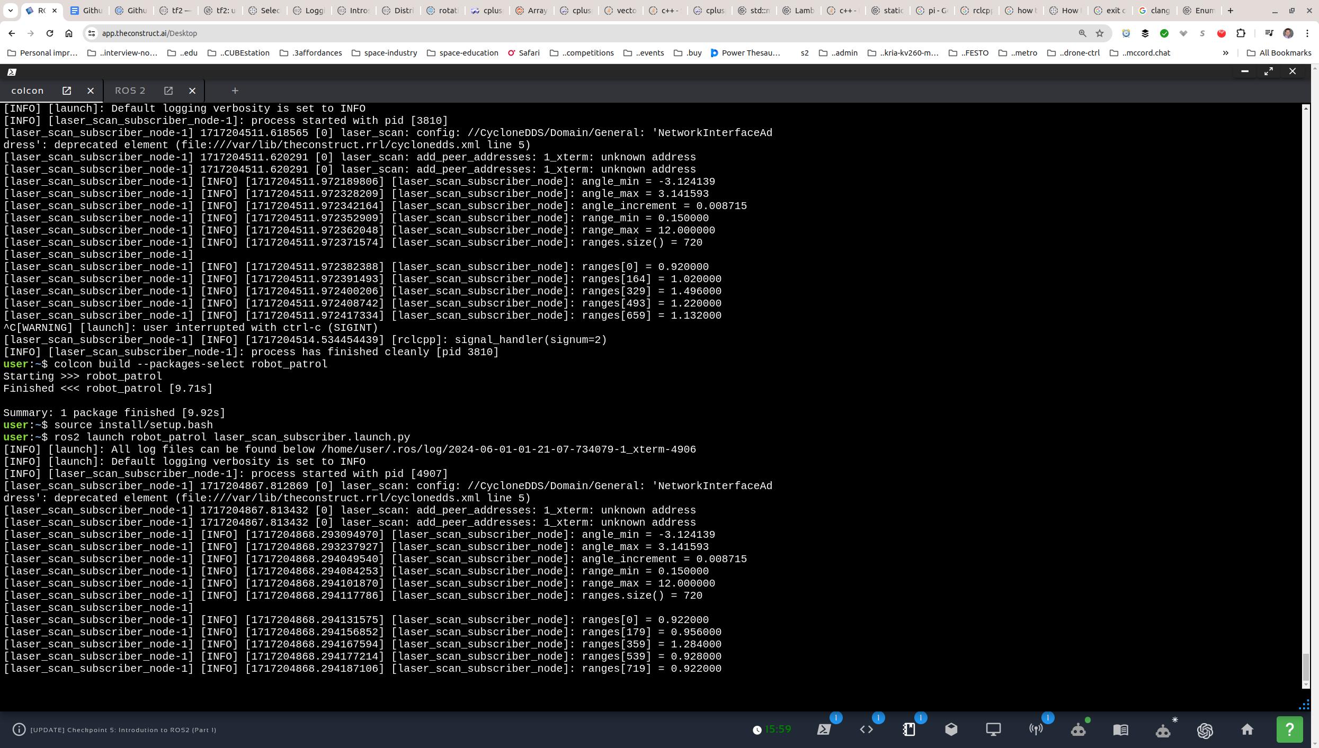Open the ..competitions bookmarks folder

pyautogui.click(x=582, y=52)
